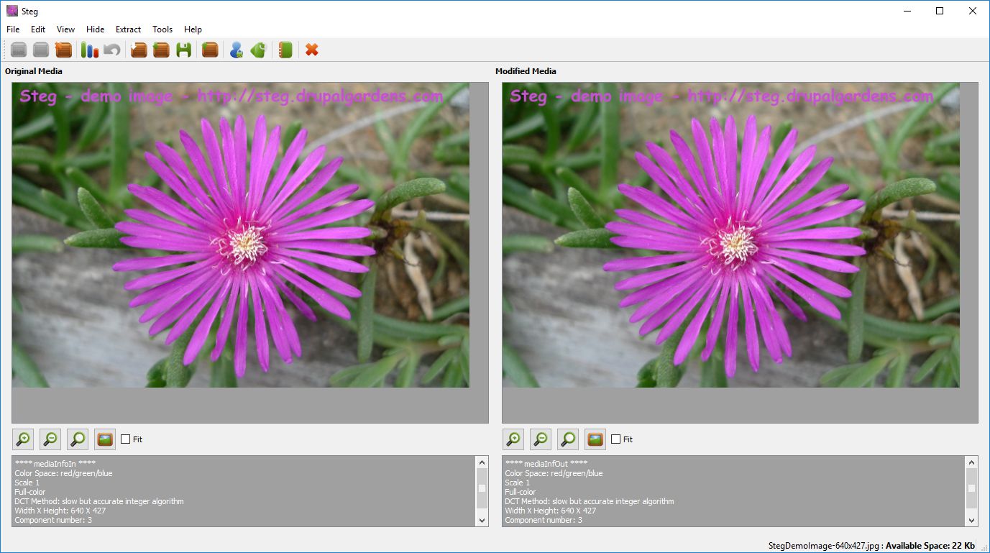Click the blue user with padlock icon

point(236,50)
